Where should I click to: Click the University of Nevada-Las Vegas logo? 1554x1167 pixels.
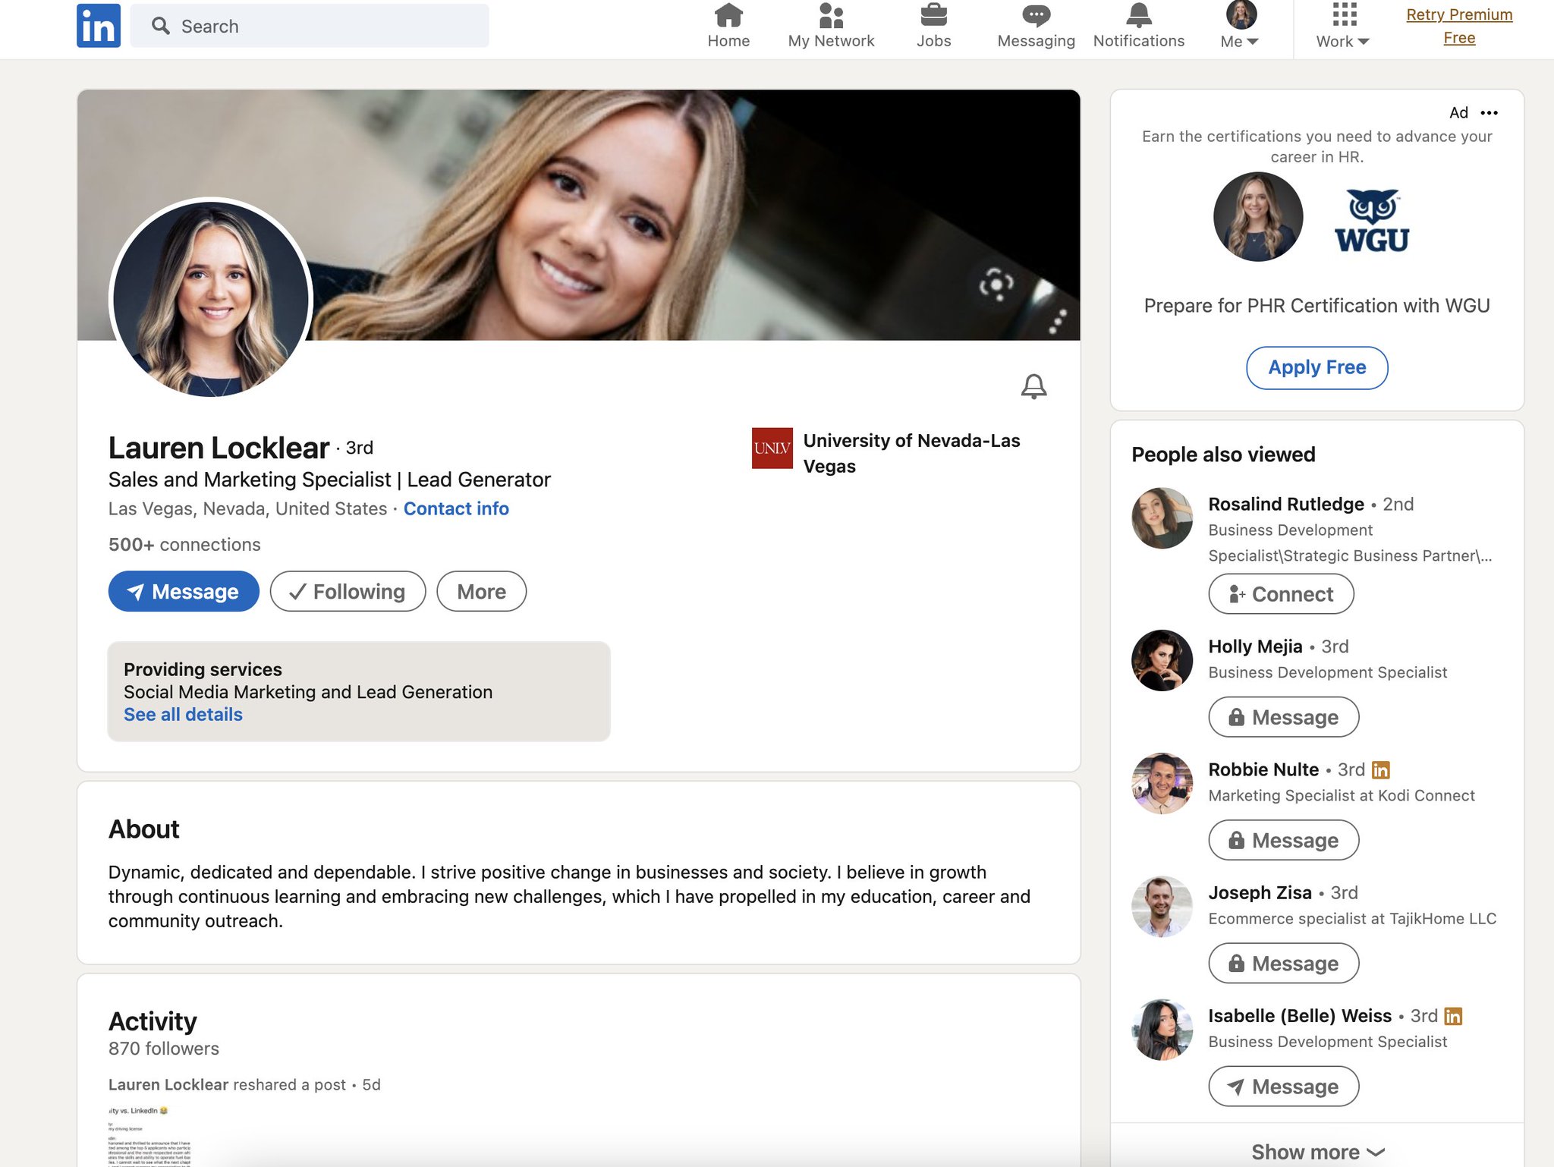771,449
